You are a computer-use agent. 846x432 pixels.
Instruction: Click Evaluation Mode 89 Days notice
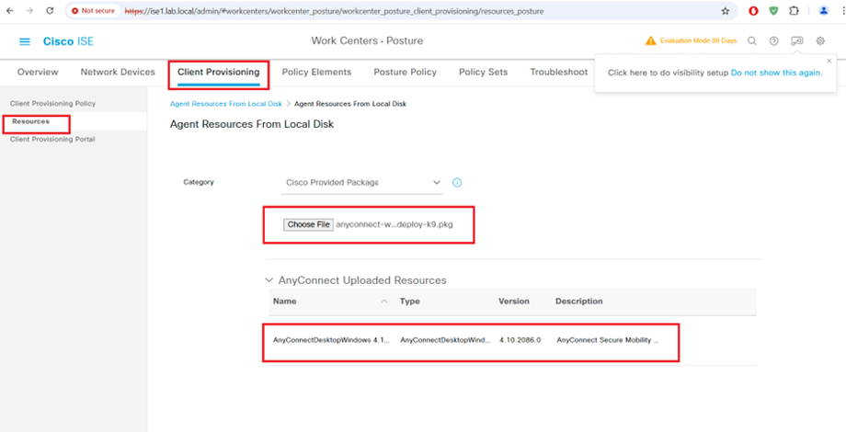pos(698,41)
